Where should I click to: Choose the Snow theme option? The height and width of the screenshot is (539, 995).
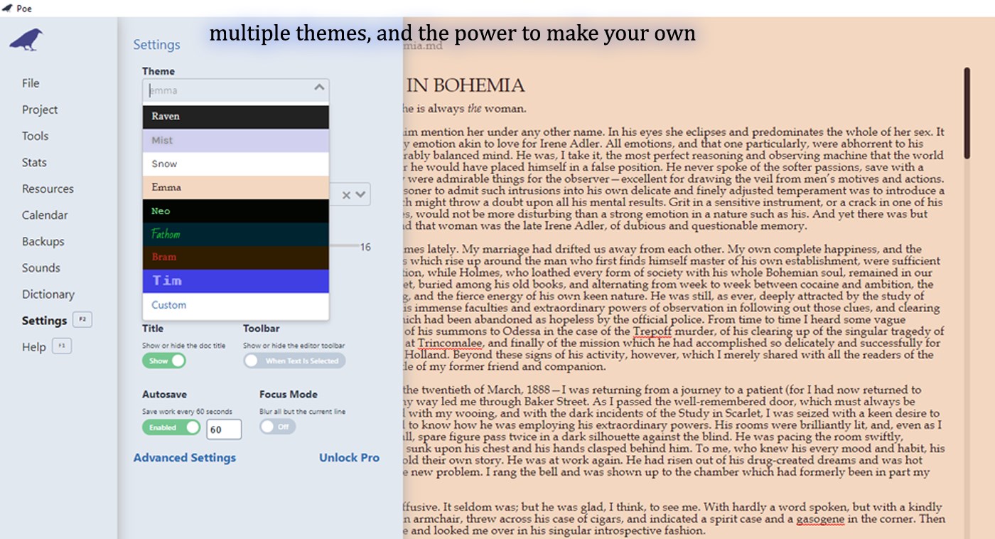236,164
